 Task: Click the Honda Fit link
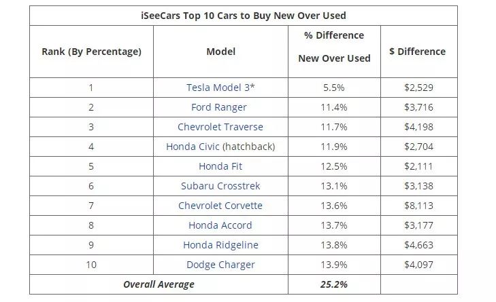[220, 166]
